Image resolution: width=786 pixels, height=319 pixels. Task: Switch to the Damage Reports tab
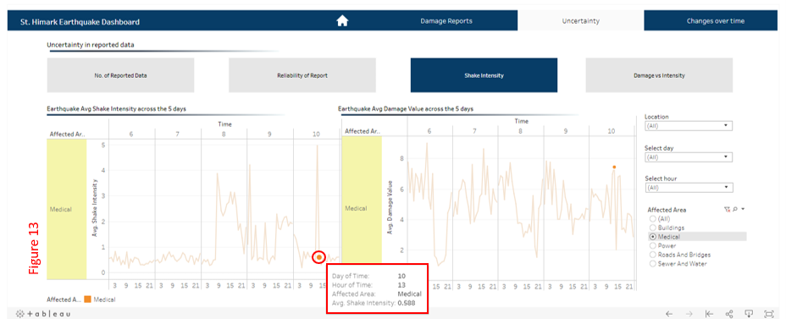click(x=446, y=21)
